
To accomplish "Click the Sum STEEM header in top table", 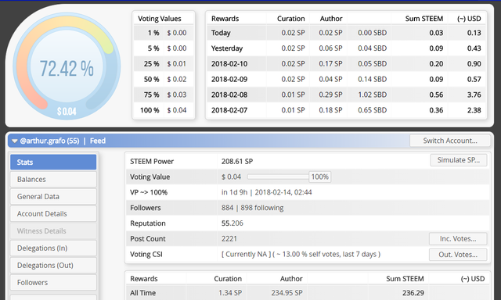I will (x=424, y=19).
